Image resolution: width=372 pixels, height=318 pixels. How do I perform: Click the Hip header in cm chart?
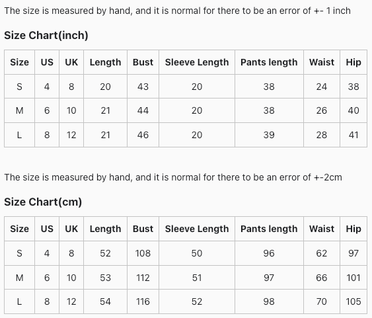pos(353,229)
